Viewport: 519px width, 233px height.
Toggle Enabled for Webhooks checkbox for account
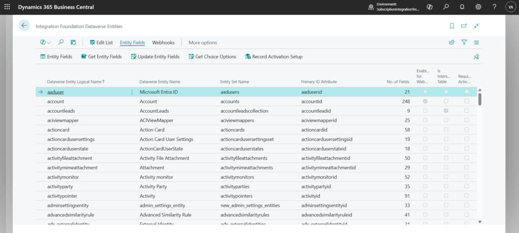tap(425, 102)
